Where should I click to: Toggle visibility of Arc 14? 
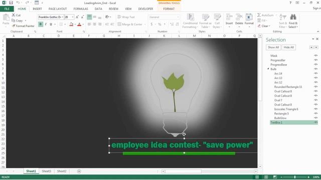315,73
